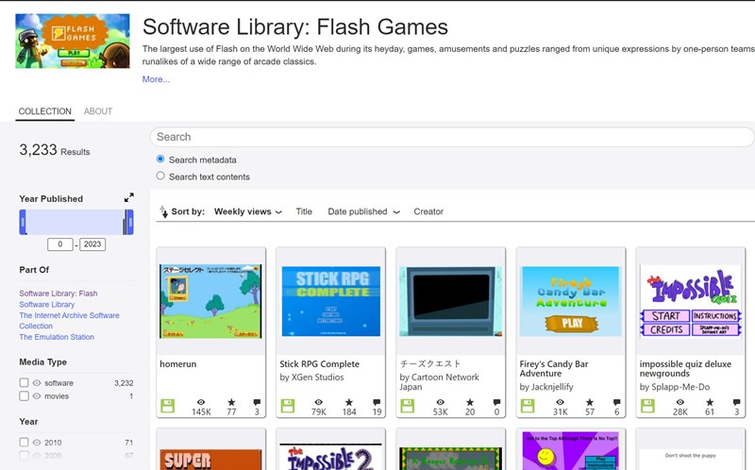Click the star icon on Cartoon Network Japan card
This screenshot has width=755, height=470.
(x=470, y=402)
